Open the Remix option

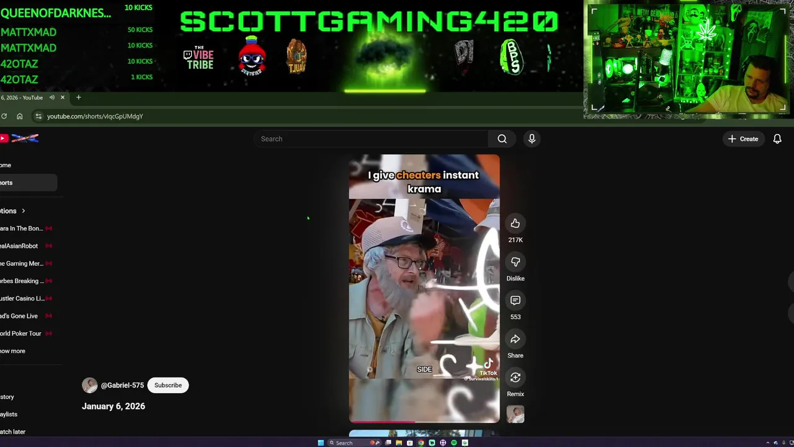point(515,377)
